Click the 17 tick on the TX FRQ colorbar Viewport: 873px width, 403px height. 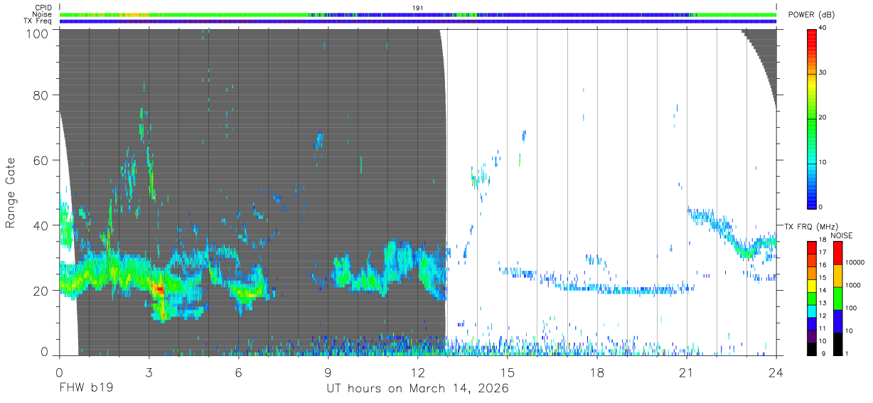pos(823,252)
